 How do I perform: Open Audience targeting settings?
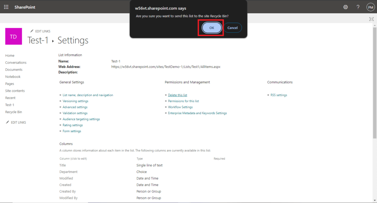pos(81,119)
